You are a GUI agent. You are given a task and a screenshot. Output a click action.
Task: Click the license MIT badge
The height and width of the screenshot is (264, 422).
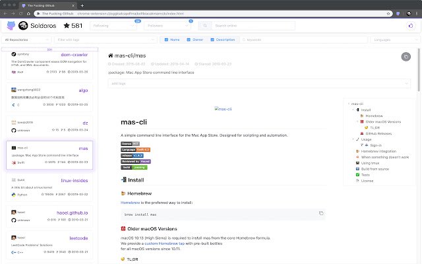tap(131, 144)
